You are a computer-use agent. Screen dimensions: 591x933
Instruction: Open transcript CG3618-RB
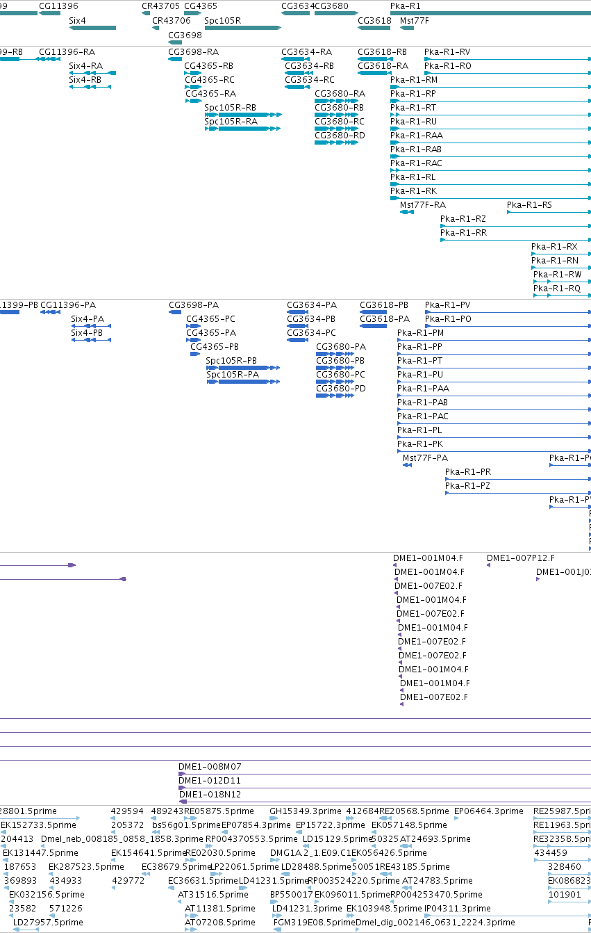pos(382,51)
